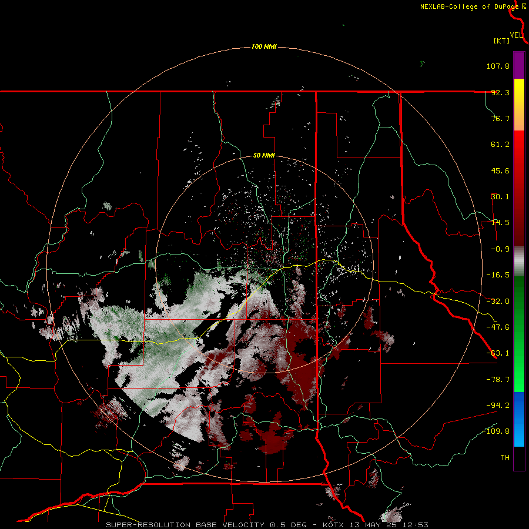This screenshot has height=529, width=529.
Task: Click the 14.5 value on velocity scale
Action: pos(500,223)
